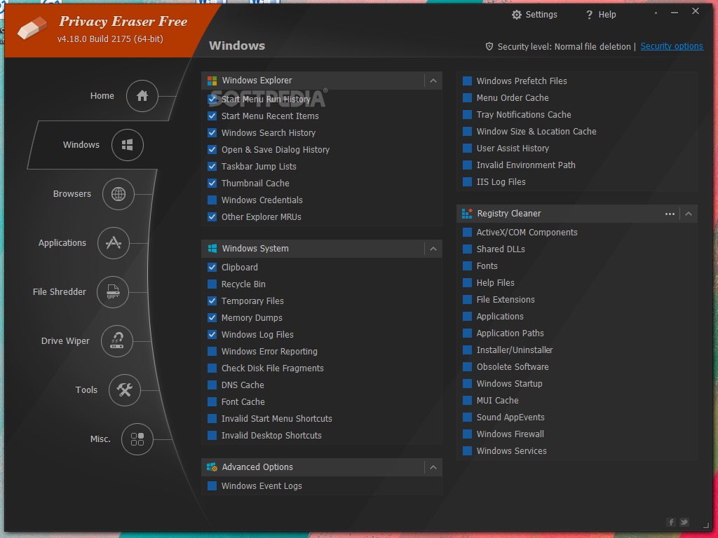Select the Windows logo sidebar icon

coord(128,145)
